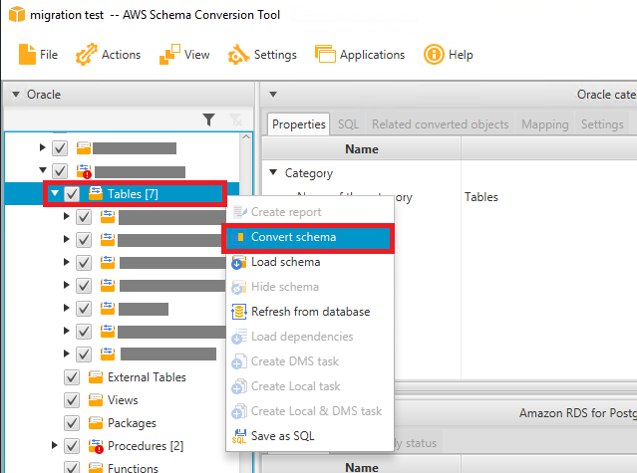Click the Load schema icon in context menu
Image resolution: width=637 pixels, height=473 pixels.
point(239,263)
